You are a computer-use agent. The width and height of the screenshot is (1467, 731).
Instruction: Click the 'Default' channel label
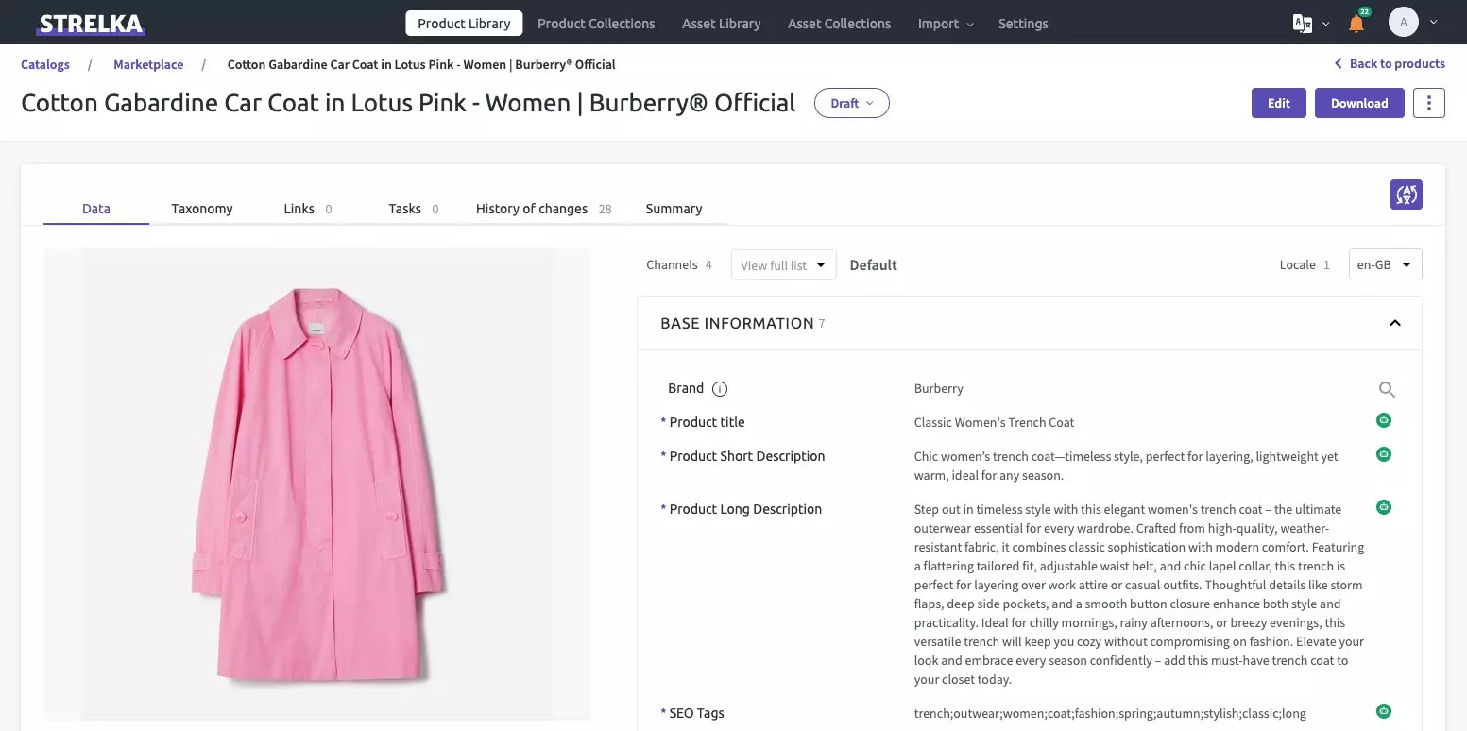pos(874,265)
